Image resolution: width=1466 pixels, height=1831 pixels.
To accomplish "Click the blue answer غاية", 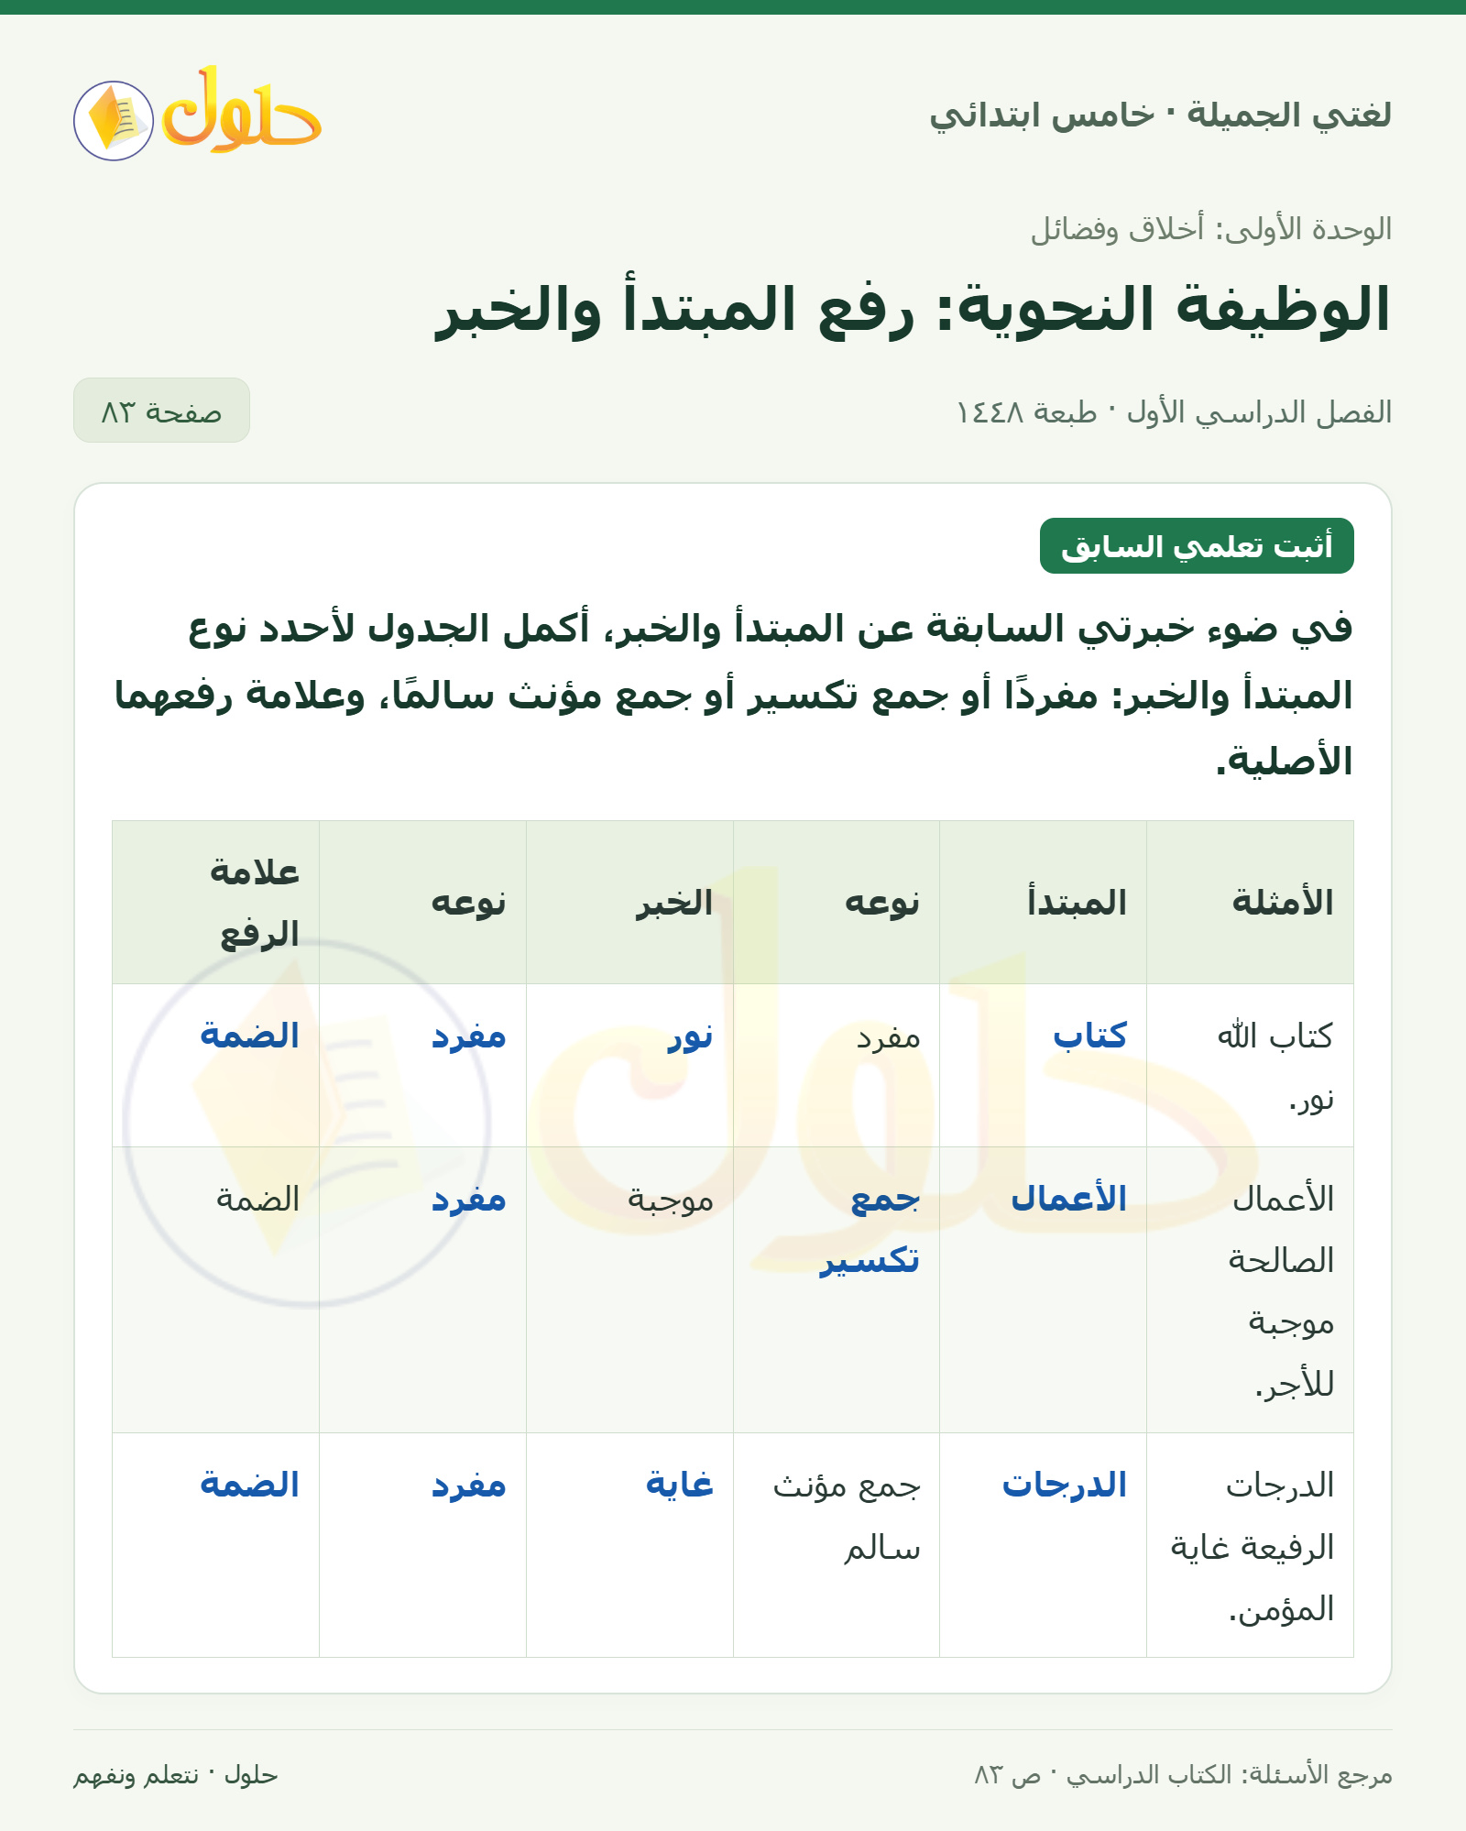I will tap(680, 1485).
